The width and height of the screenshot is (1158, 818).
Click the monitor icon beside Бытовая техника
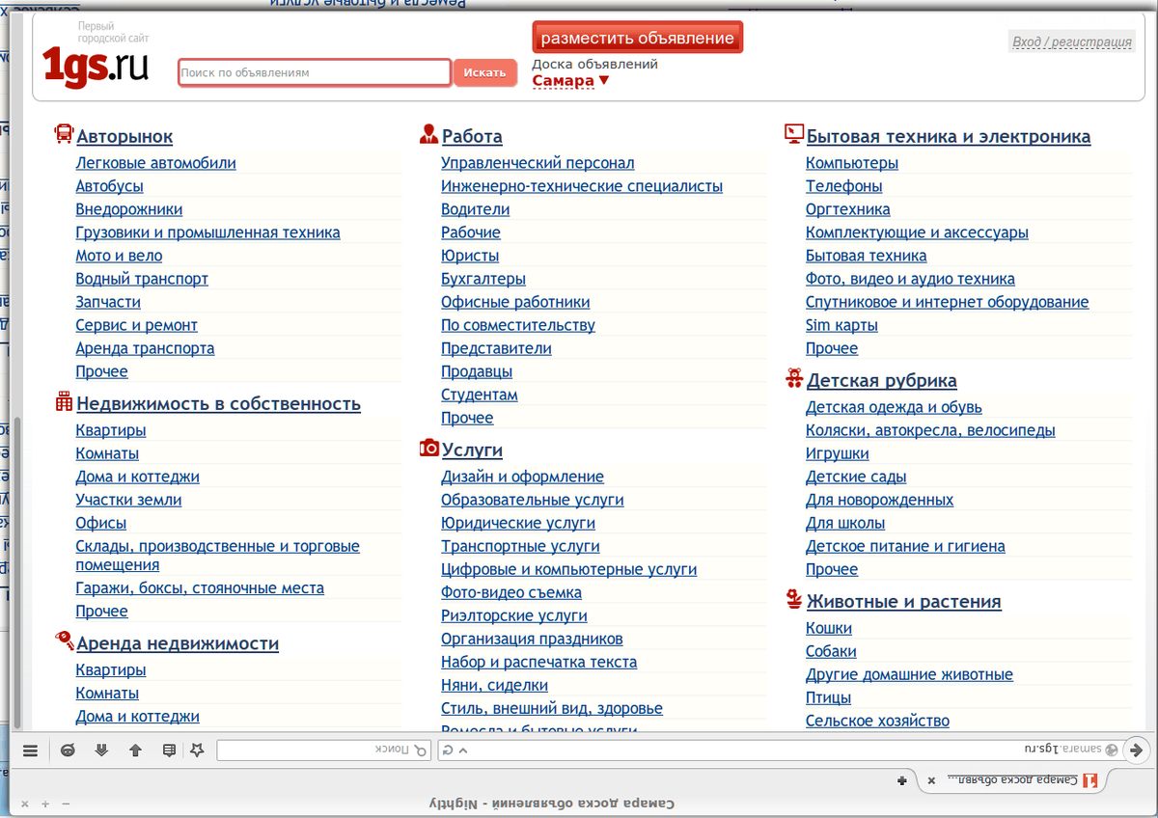coord(794,134)
